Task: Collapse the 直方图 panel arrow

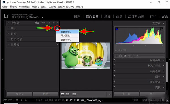Action: (163, 23)
